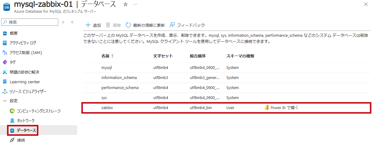372x144 pixels.
Task: Select the sys database name
Action: point(104,98)
